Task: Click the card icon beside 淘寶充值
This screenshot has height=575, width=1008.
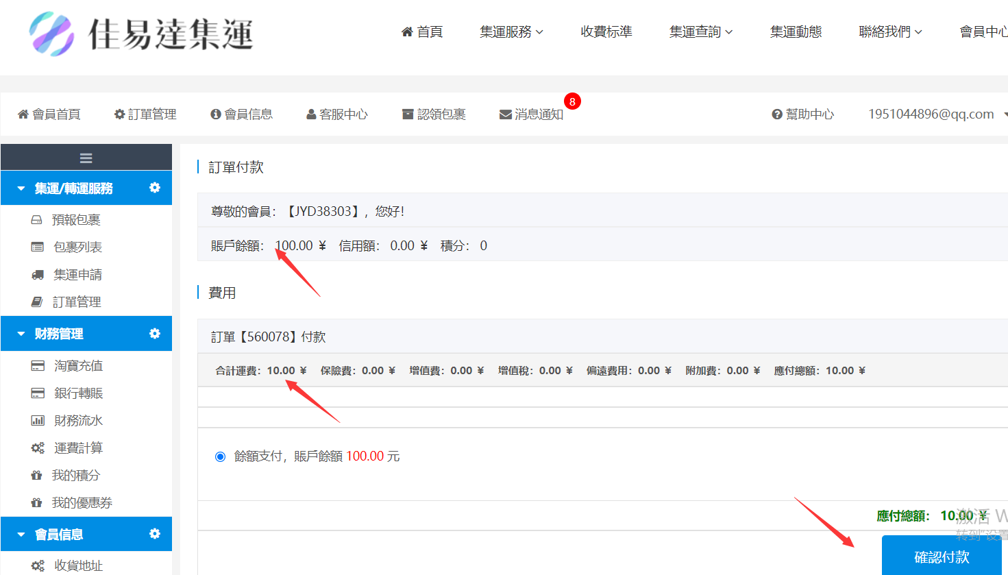Action: [x=38, y=366]
